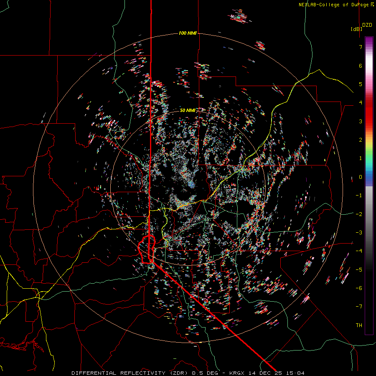This screenshot has width=376, height=376.
Task: Click the 2 value on the scale
Action: click(x=361, y=140)
